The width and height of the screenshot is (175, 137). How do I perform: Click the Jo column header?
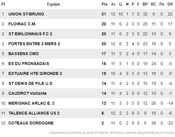point(113,4)
